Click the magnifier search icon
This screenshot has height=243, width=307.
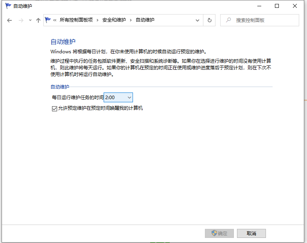coord(228,20)
